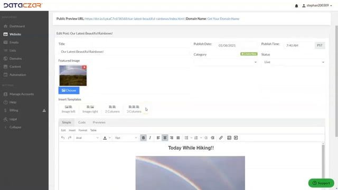The height and width of the screenshot is (190, 338).
Task: Align text left
Action: tap(158, 138)
